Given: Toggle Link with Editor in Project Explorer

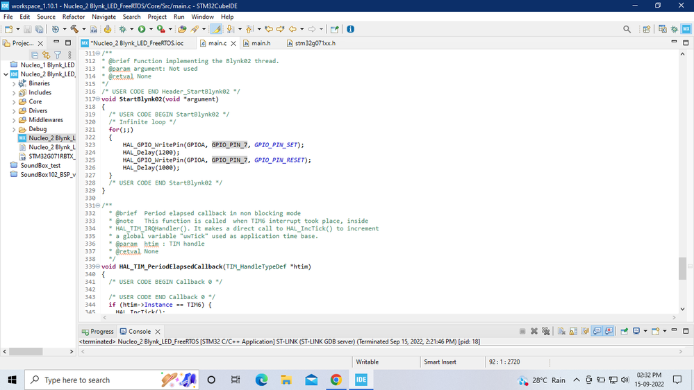Looking at the screenshot, I should 46,56.
